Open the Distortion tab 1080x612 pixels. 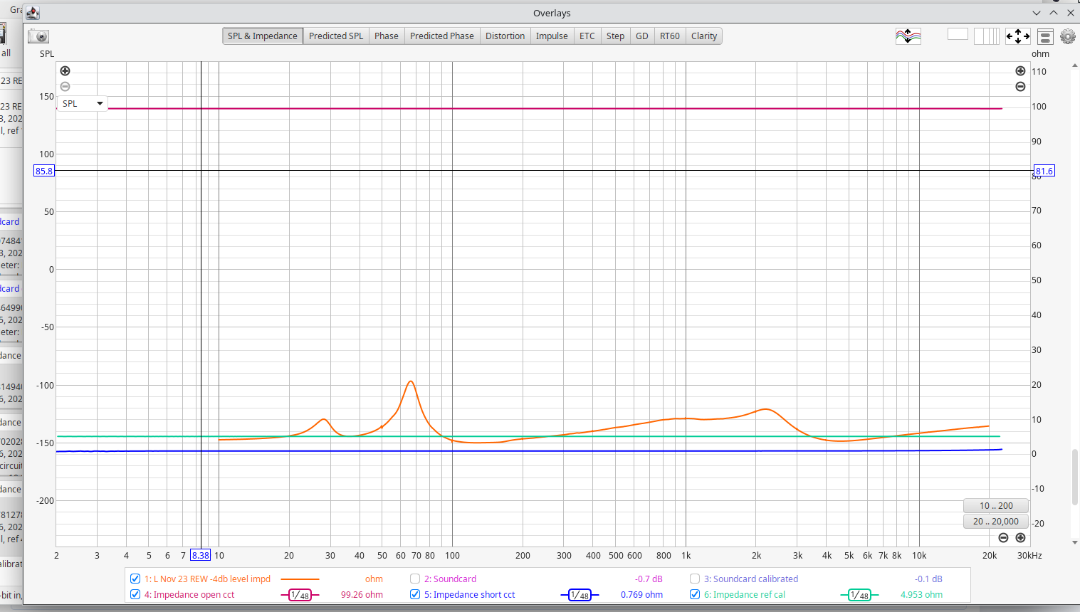click(x=505, y=36)
